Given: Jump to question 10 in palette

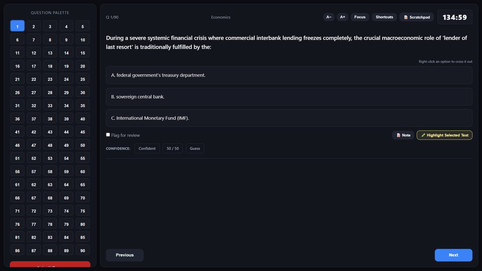Looking at the screenshot, I should 83,39.
